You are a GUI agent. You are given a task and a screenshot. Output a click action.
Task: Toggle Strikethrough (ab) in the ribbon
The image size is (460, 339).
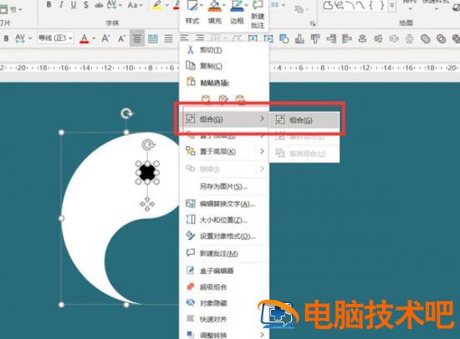(99, 5)
